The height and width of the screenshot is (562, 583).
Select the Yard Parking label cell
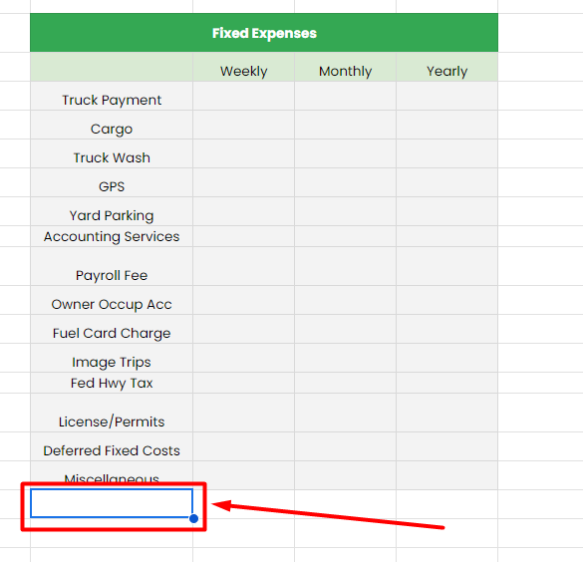[x=112, y=211]
